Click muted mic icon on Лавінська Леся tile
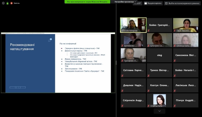The width and height of the screenshot is (202, 117). [x=175, y=91]
